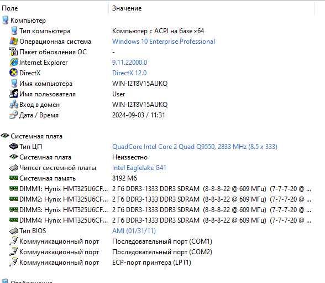
Task: Click the value Компьютер с ACPI на базе x64
Action: click(158, 31)
